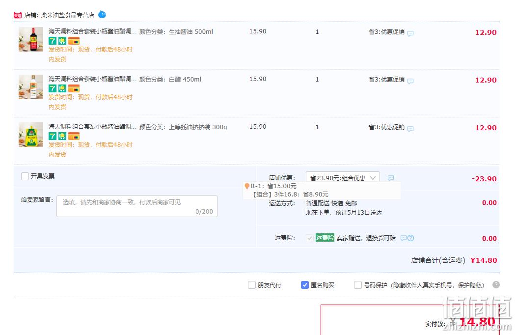This screenshot has width=516, height=335.
Task: Open the product title link in the 蚝油 row
Action: click(x=92, y=127)
